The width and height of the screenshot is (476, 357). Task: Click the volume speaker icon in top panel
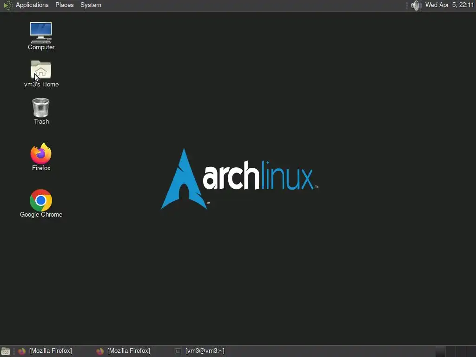(415, 5)
